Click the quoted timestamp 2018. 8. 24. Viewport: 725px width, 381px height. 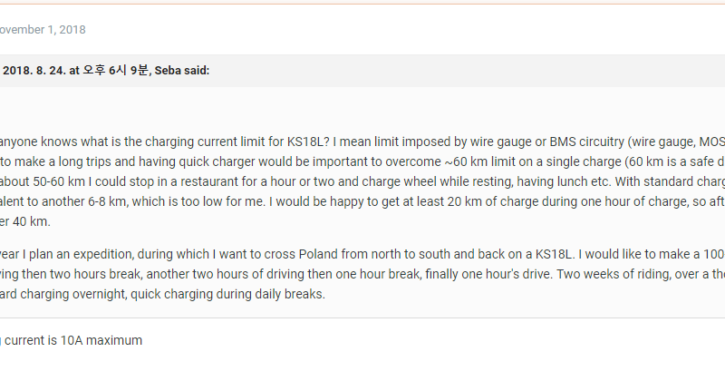(34, 71)
